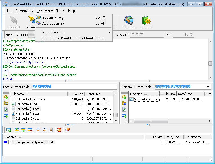The width and height of the screenshot is (215, 164).
Task: Click the Softpedia 1.jpg image icon
Action: [14, 104]
